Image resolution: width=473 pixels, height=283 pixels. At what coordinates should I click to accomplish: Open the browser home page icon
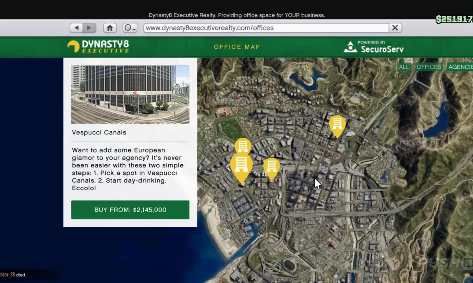point(110,28)
